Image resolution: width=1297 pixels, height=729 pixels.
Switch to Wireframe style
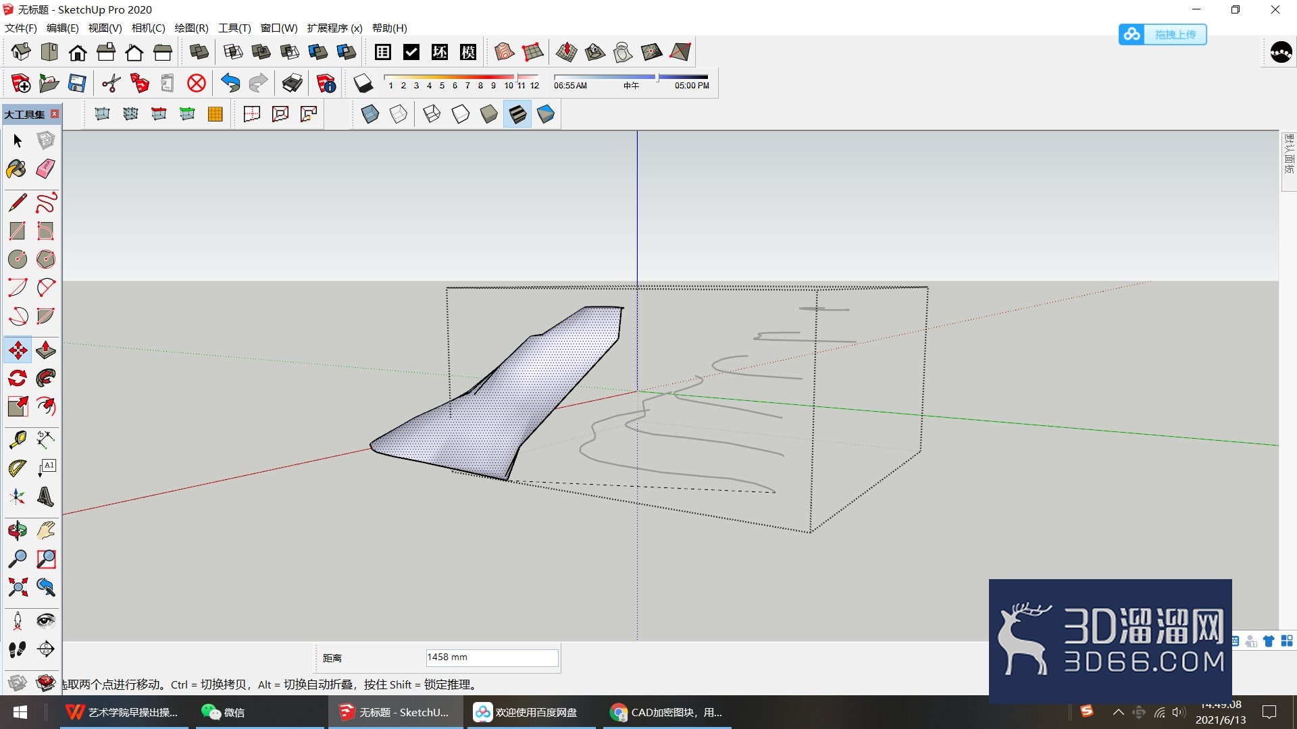coord(432,114)
